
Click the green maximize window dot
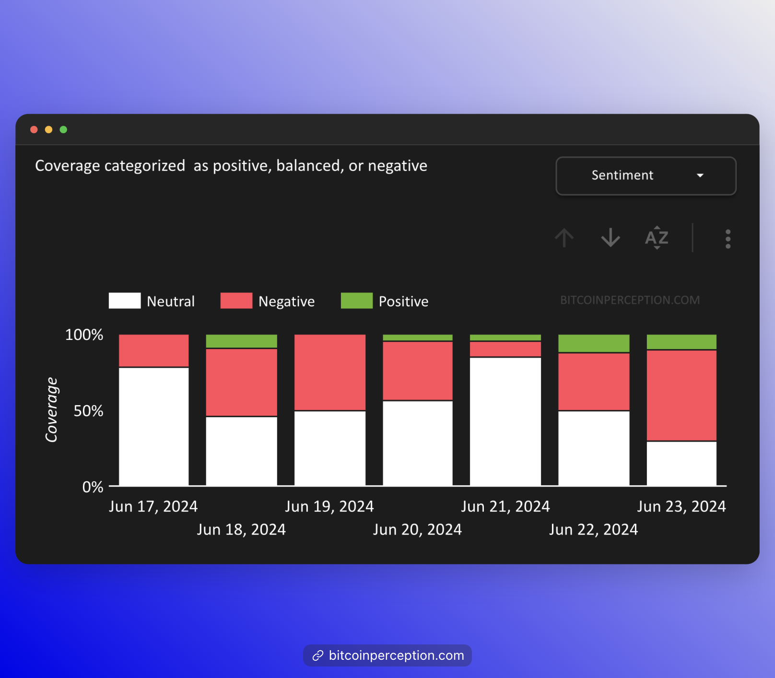click(x=63, y=129)
